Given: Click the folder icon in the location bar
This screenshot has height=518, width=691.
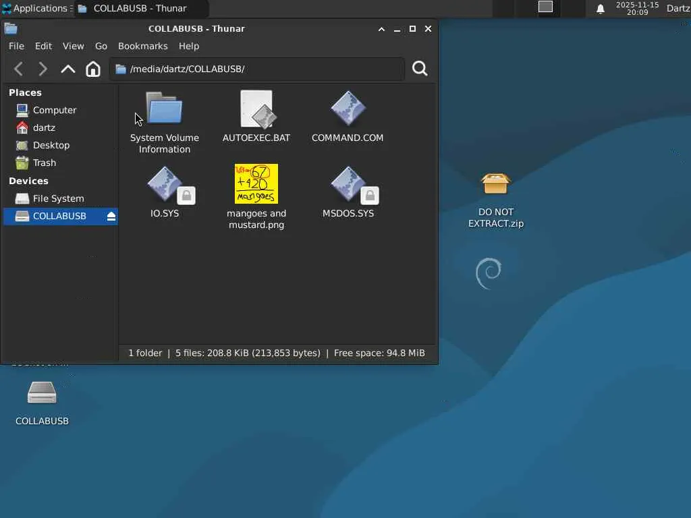Looking at the screenshot, I should pyautogui.click(x=121, y=69).
